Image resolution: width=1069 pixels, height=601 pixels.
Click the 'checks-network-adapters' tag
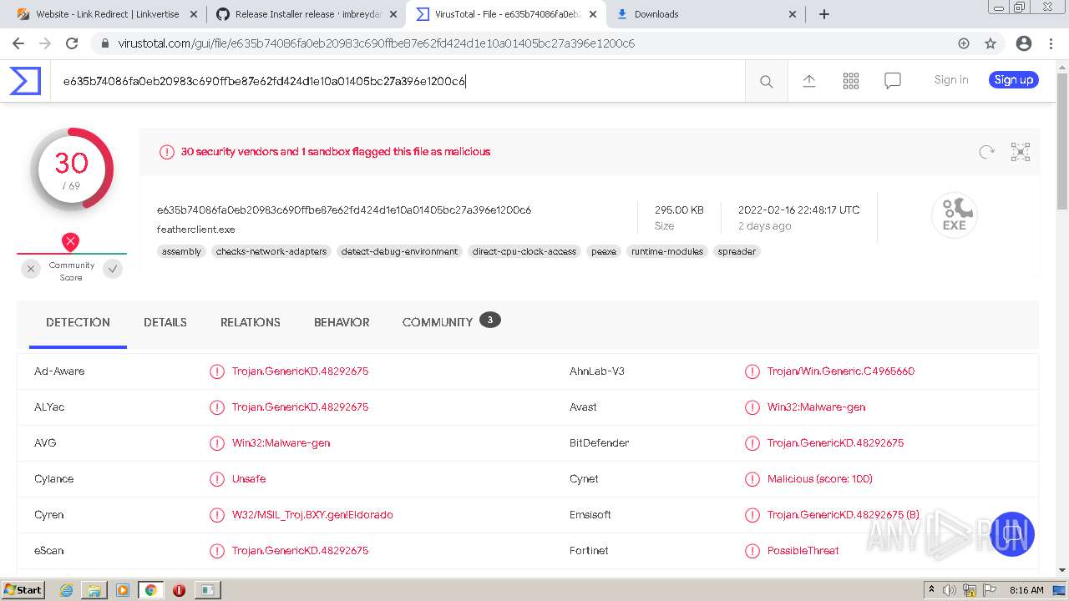click(x=271, y=251)
